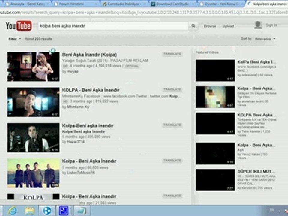Click Sign In link
Screen dimensions: 288x216
tap(271, 25)
